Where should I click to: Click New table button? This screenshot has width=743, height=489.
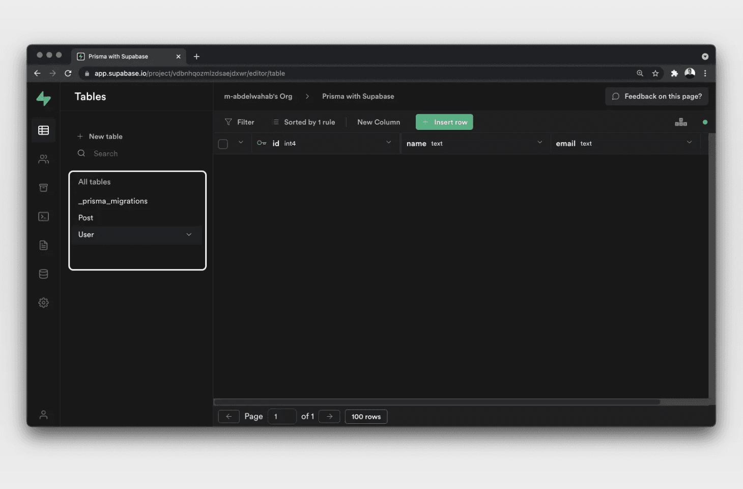click(x=100, y=137)
